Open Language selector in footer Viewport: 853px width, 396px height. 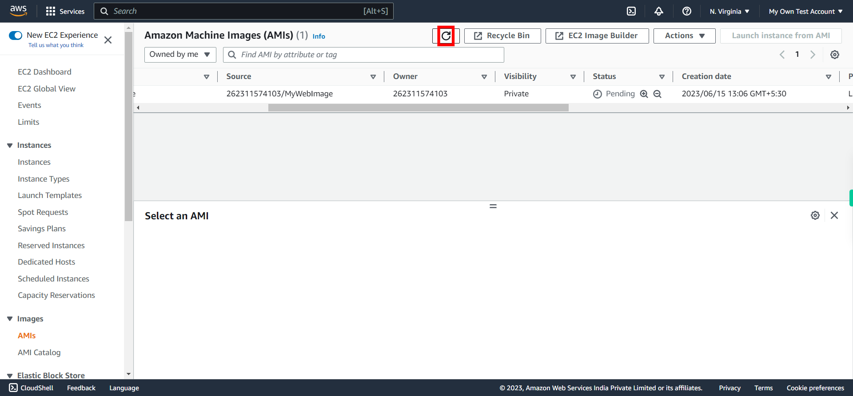tap(124, 388)
